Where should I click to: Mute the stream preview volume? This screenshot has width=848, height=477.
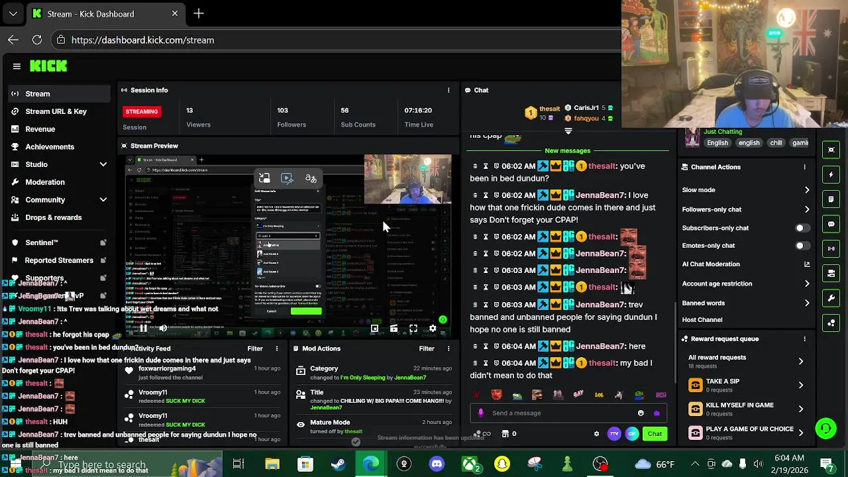point(162,328)
